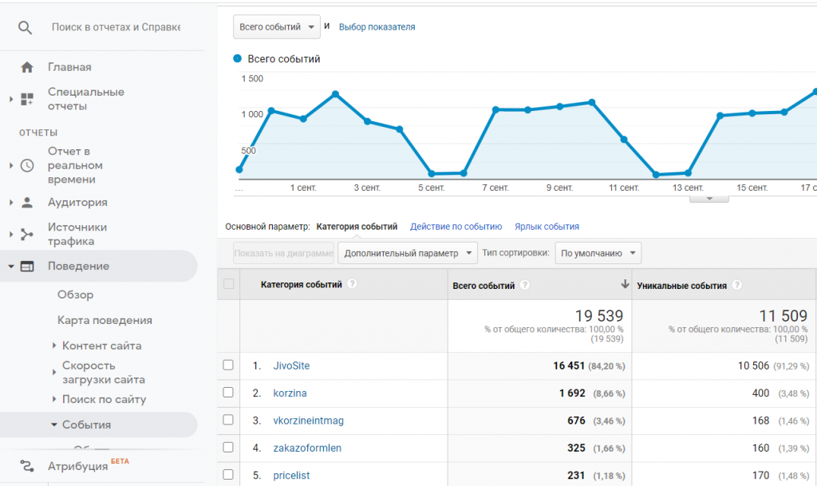Open the Дополнительный параметр dropdown
This screenshot has height=486, width=817.
pos(407,253)
